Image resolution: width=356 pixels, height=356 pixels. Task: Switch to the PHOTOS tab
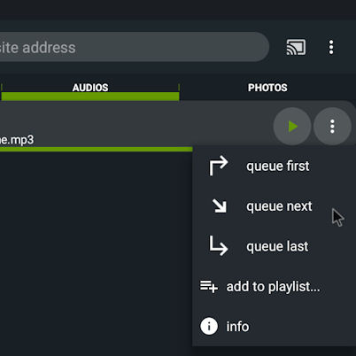coord(267,88)
